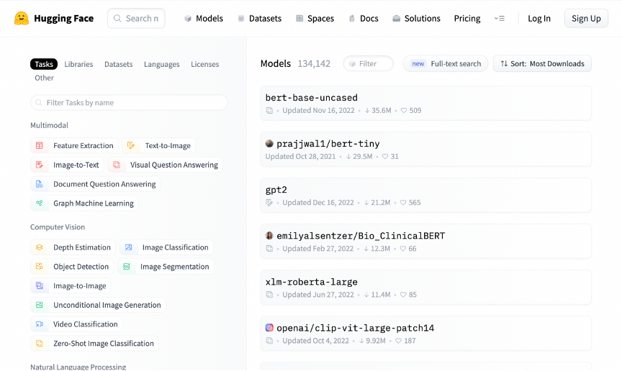The image size is (622, 371).
Task: Click the Image-to-Image icon
Action: click(40, 285)
